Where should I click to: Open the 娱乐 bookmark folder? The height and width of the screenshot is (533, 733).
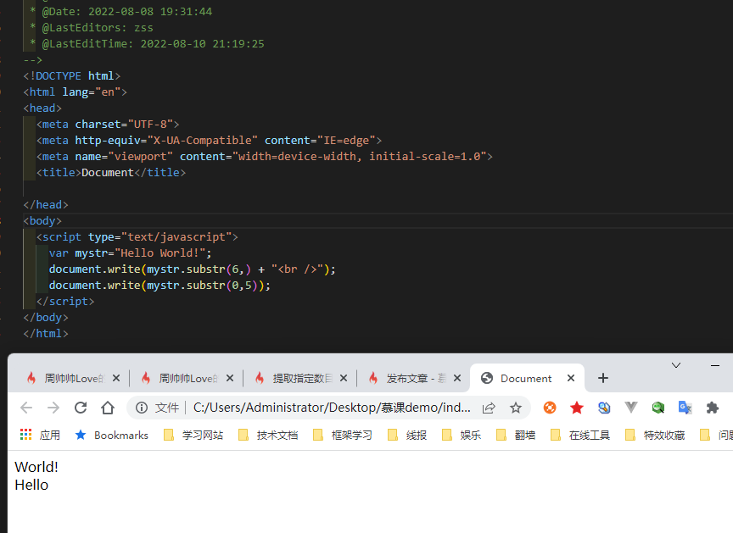coord(462,435)
